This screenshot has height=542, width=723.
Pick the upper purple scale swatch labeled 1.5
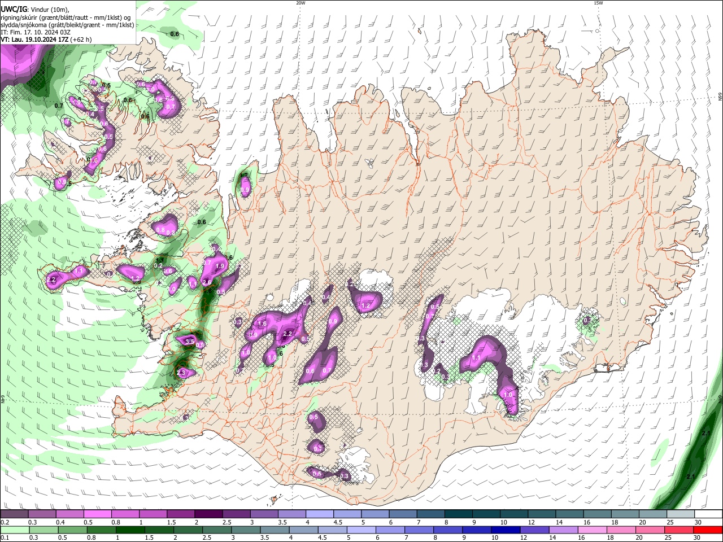coord(181,514)
